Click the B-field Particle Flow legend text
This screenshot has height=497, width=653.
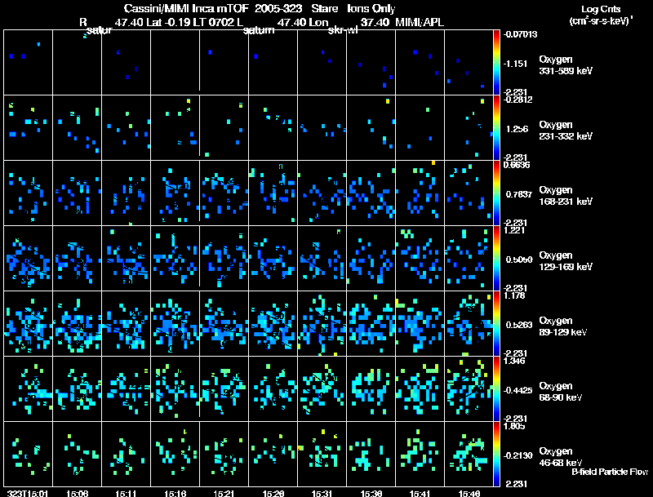click(x=610, y=472)
